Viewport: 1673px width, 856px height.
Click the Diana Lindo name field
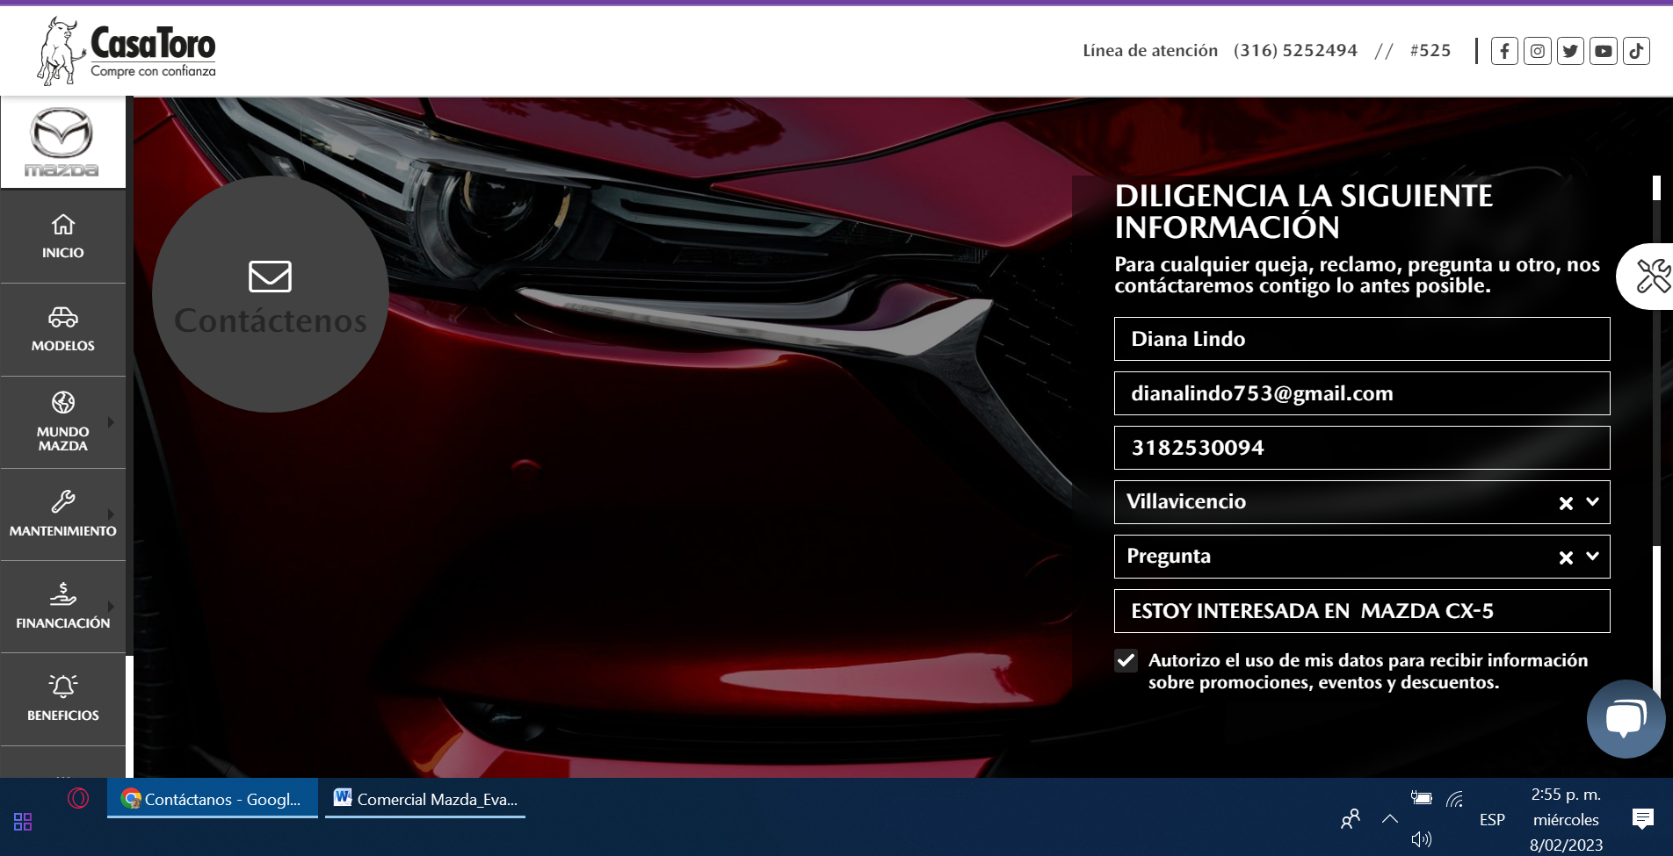tap(1362, 339)
